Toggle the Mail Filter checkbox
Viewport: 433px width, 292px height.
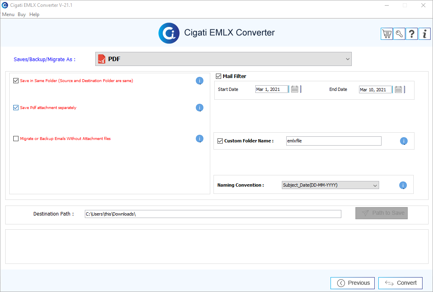click(218, 76)
